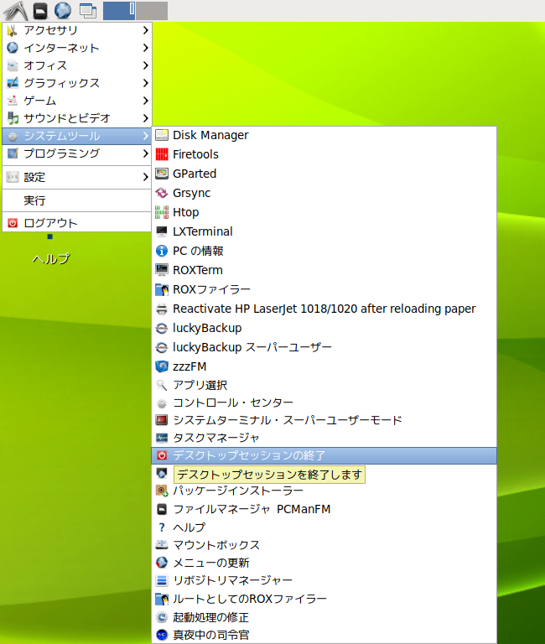This screenshot has height=644, width=545.
Task: Click the start menu bird logo icon
Action: pyautogui.click(x=16, y=11)
